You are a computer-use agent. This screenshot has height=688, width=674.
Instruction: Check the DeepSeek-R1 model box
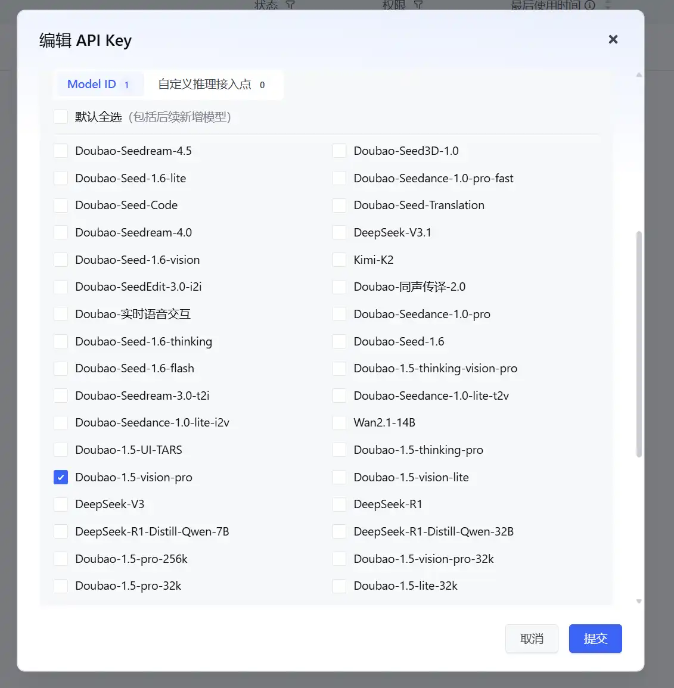(339, 505)
